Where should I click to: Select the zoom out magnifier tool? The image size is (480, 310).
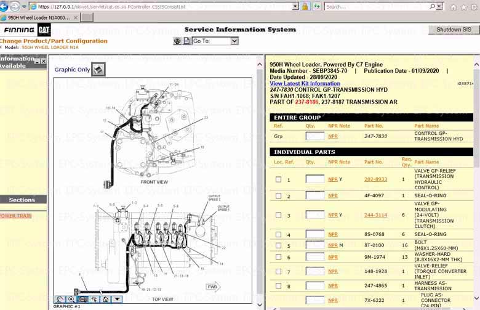pos(82,300)
